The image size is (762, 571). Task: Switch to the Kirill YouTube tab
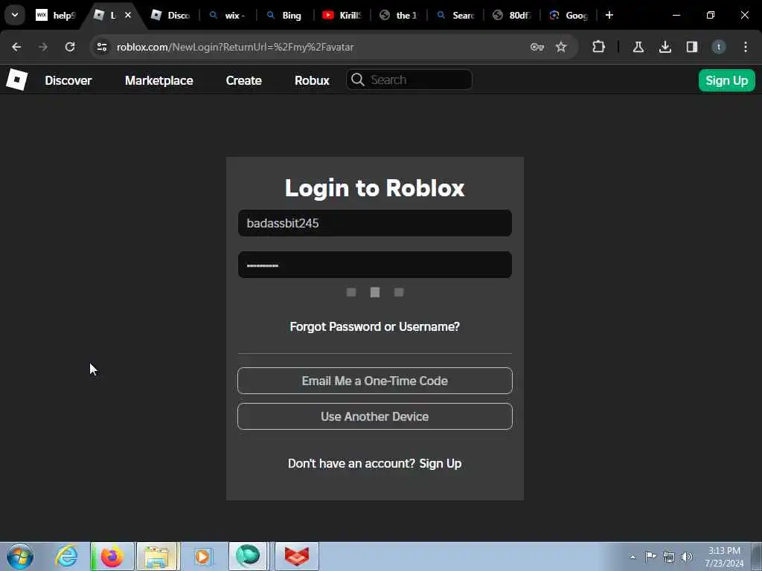(x=342, y=15)
